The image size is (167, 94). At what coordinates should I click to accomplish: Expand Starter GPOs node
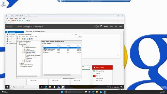pyautogui.click(x=23, y=62)
